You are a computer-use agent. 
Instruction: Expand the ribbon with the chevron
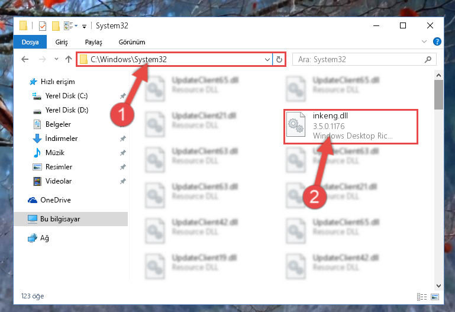click(424, 42)
